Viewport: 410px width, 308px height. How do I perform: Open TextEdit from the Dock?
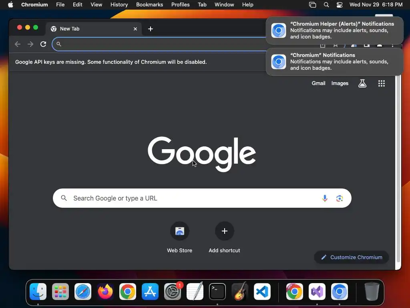click(x=195, y=291)
